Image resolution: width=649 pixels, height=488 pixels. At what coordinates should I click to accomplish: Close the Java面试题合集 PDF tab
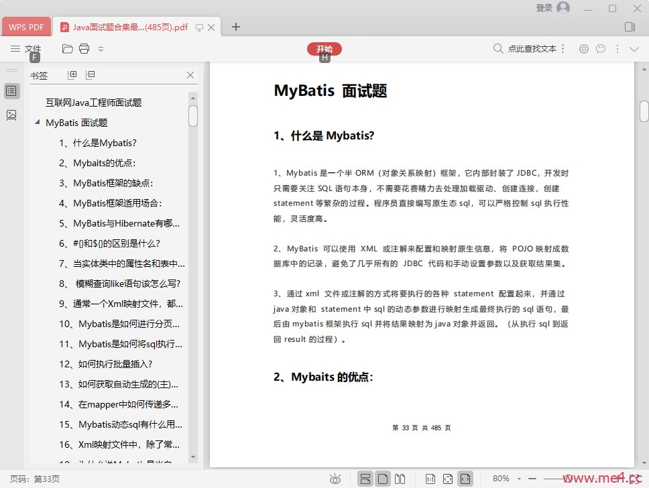(x=211, y=27)
